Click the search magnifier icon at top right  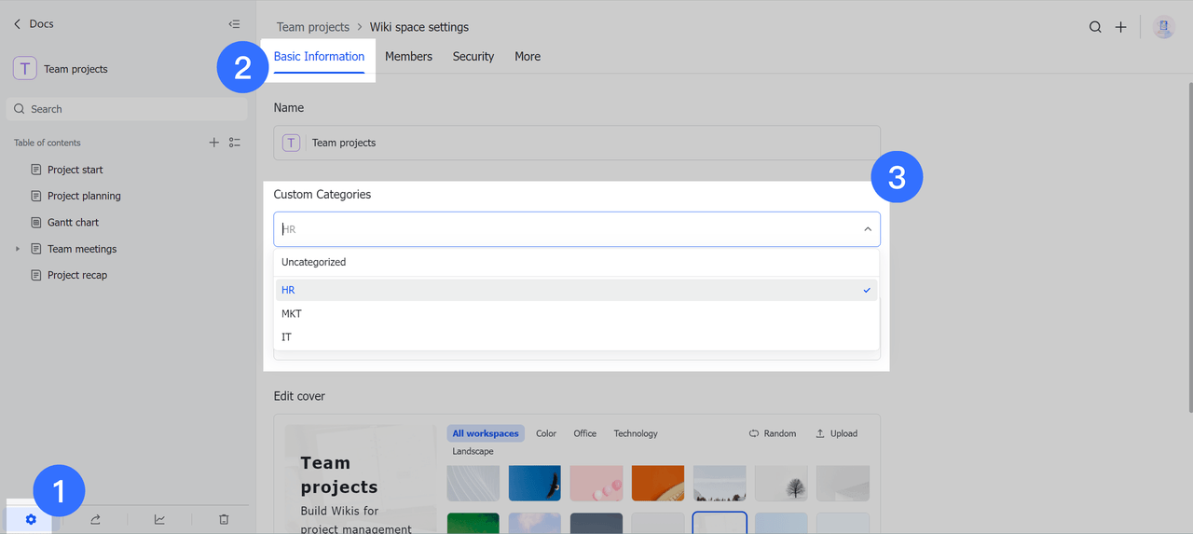(1095, 27)
